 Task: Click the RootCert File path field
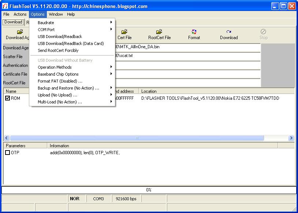[x=187, y=83]
